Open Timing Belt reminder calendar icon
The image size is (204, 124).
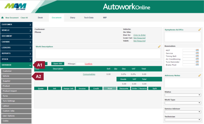click(198, 56)
